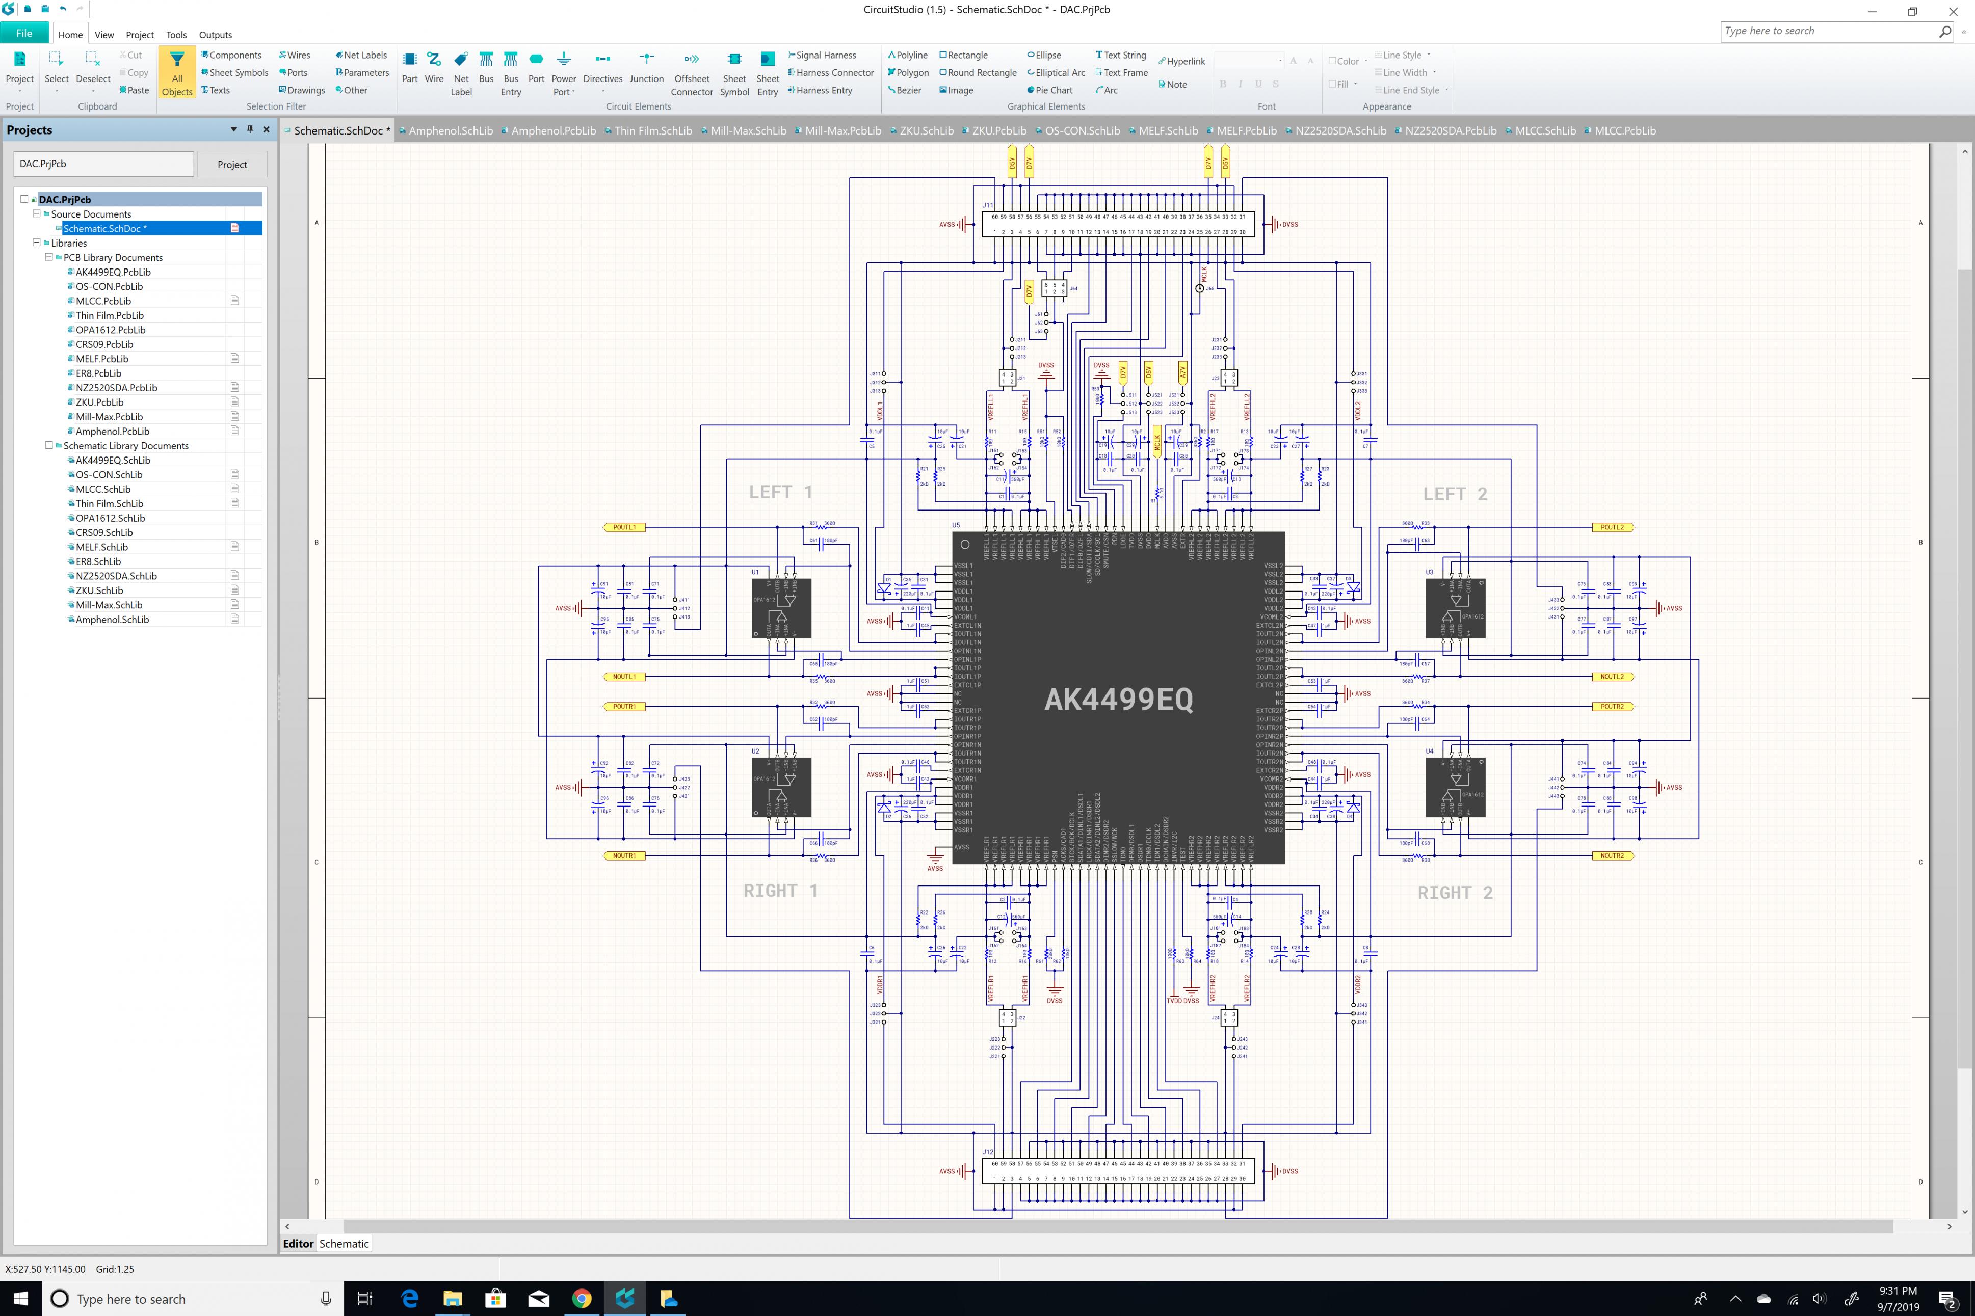Close the Projects panel
This screenshot has height=1316, width=1975.
[266, 129]
